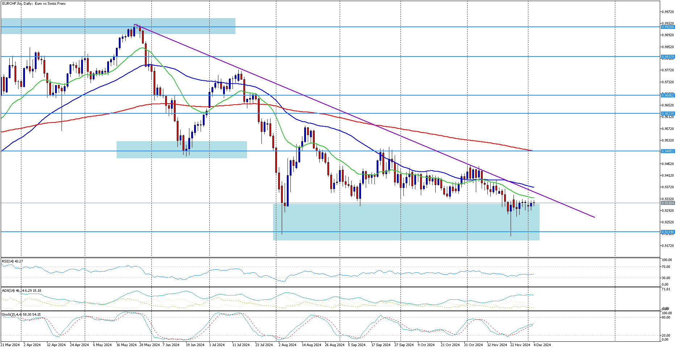This screenshot has width=679, height=349.
Task: Click the 0.96862 price level tag
Action: 667,95
